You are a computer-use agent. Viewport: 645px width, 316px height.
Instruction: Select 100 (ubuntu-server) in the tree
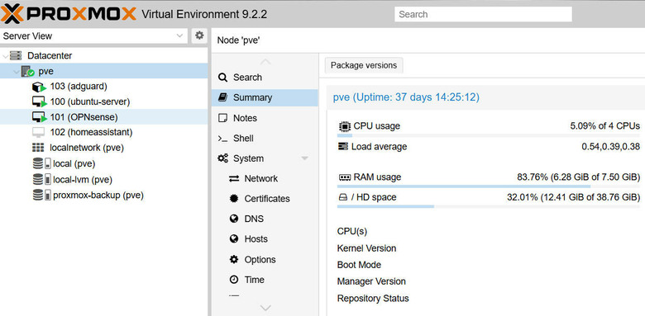click(103, 101)
